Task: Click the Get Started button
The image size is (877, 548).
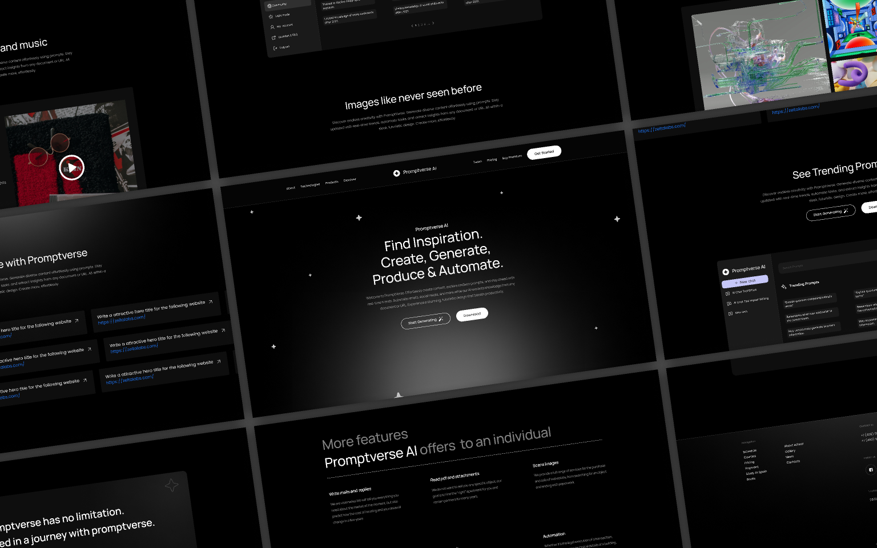Action: pyautogui.click(x=544, y=151)
